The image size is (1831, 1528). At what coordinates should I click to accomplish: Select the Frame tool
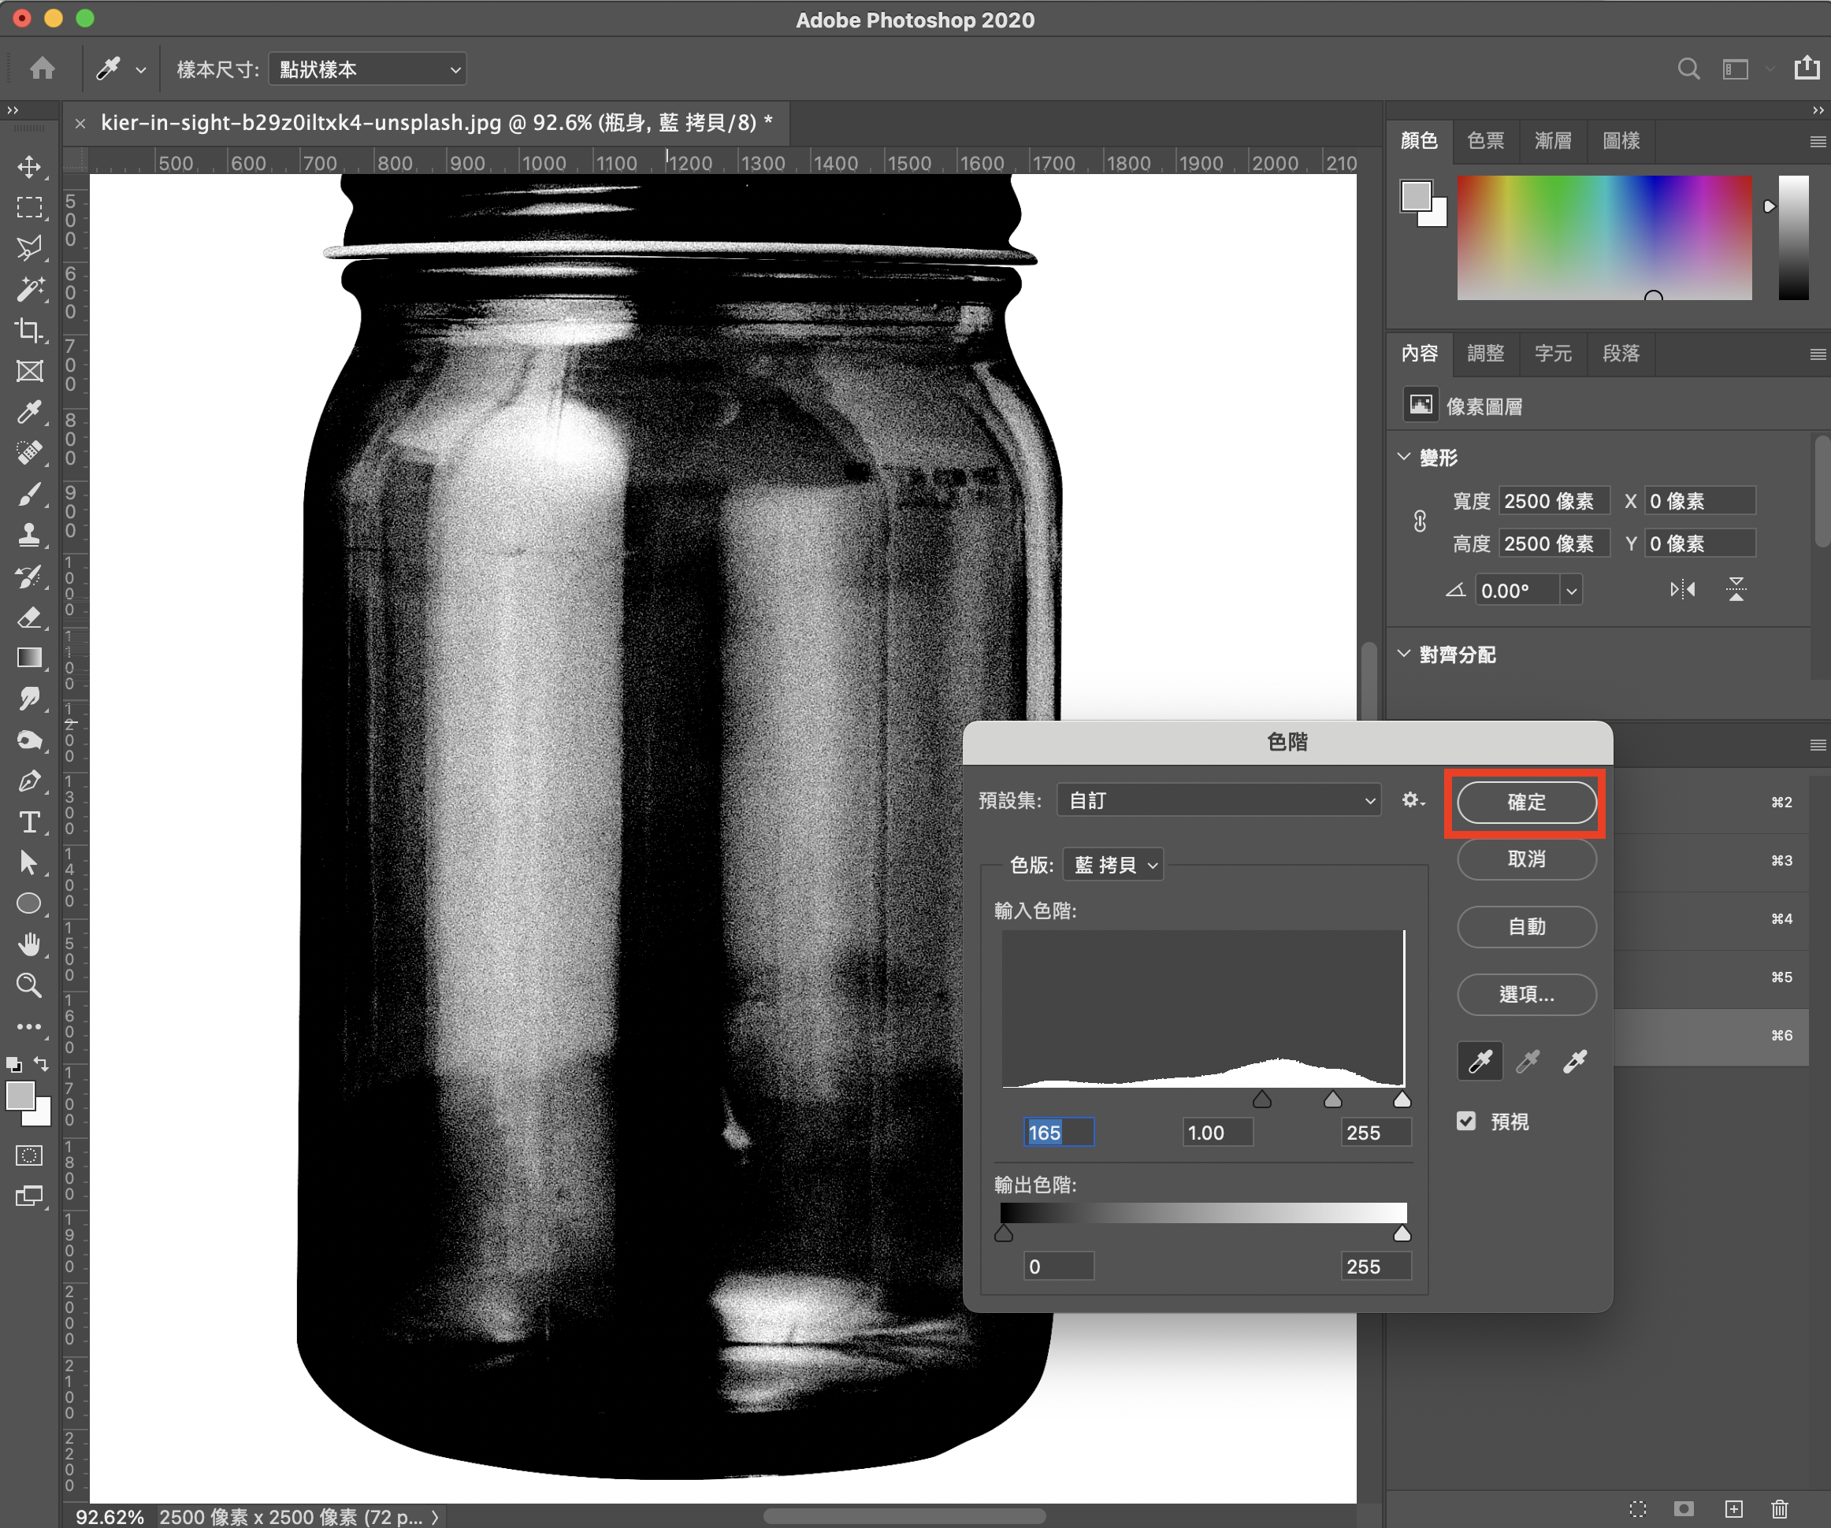[x=30, y=371]
